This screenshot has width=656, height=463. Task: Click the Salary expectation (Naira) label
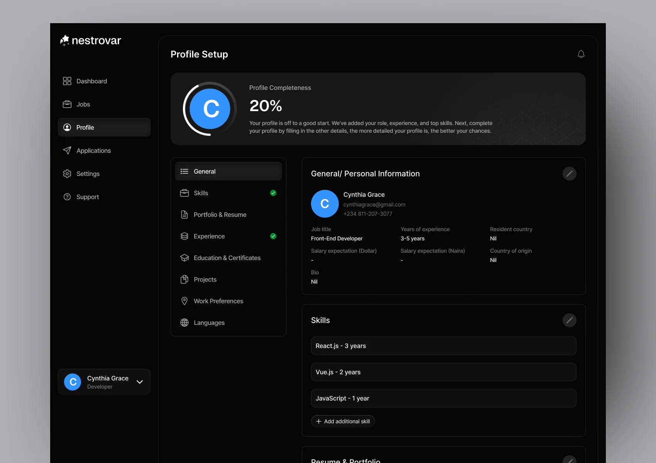pyautogui.click(x=433, y=251)
